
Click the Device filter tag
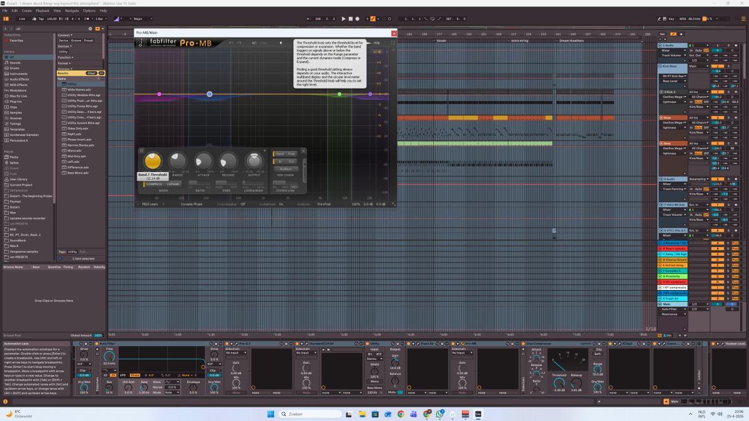[x=64, y=41]
